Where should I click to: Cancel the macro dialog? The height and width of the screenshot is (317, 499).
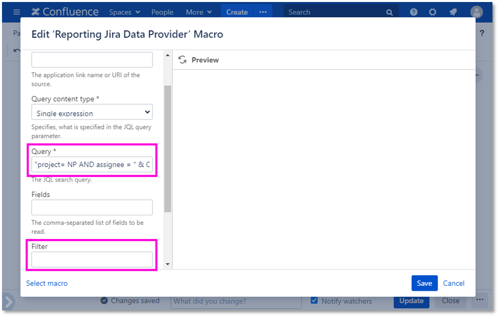click(x=454, y=283)
